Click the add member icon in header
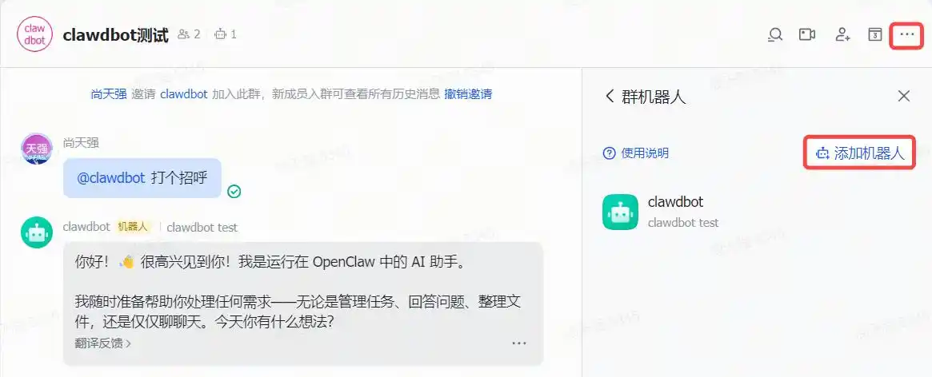This screenshot has width=932, height=377. click(842, 34)
